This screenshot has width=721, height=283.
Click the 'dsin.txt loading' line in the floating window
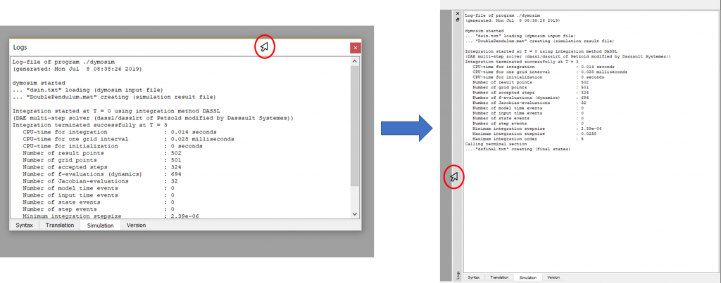[x=87, y=90]
